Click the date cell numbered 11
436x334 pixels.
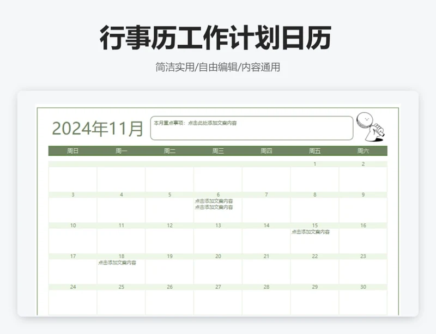pyautogui.click(x=121, y=226)
